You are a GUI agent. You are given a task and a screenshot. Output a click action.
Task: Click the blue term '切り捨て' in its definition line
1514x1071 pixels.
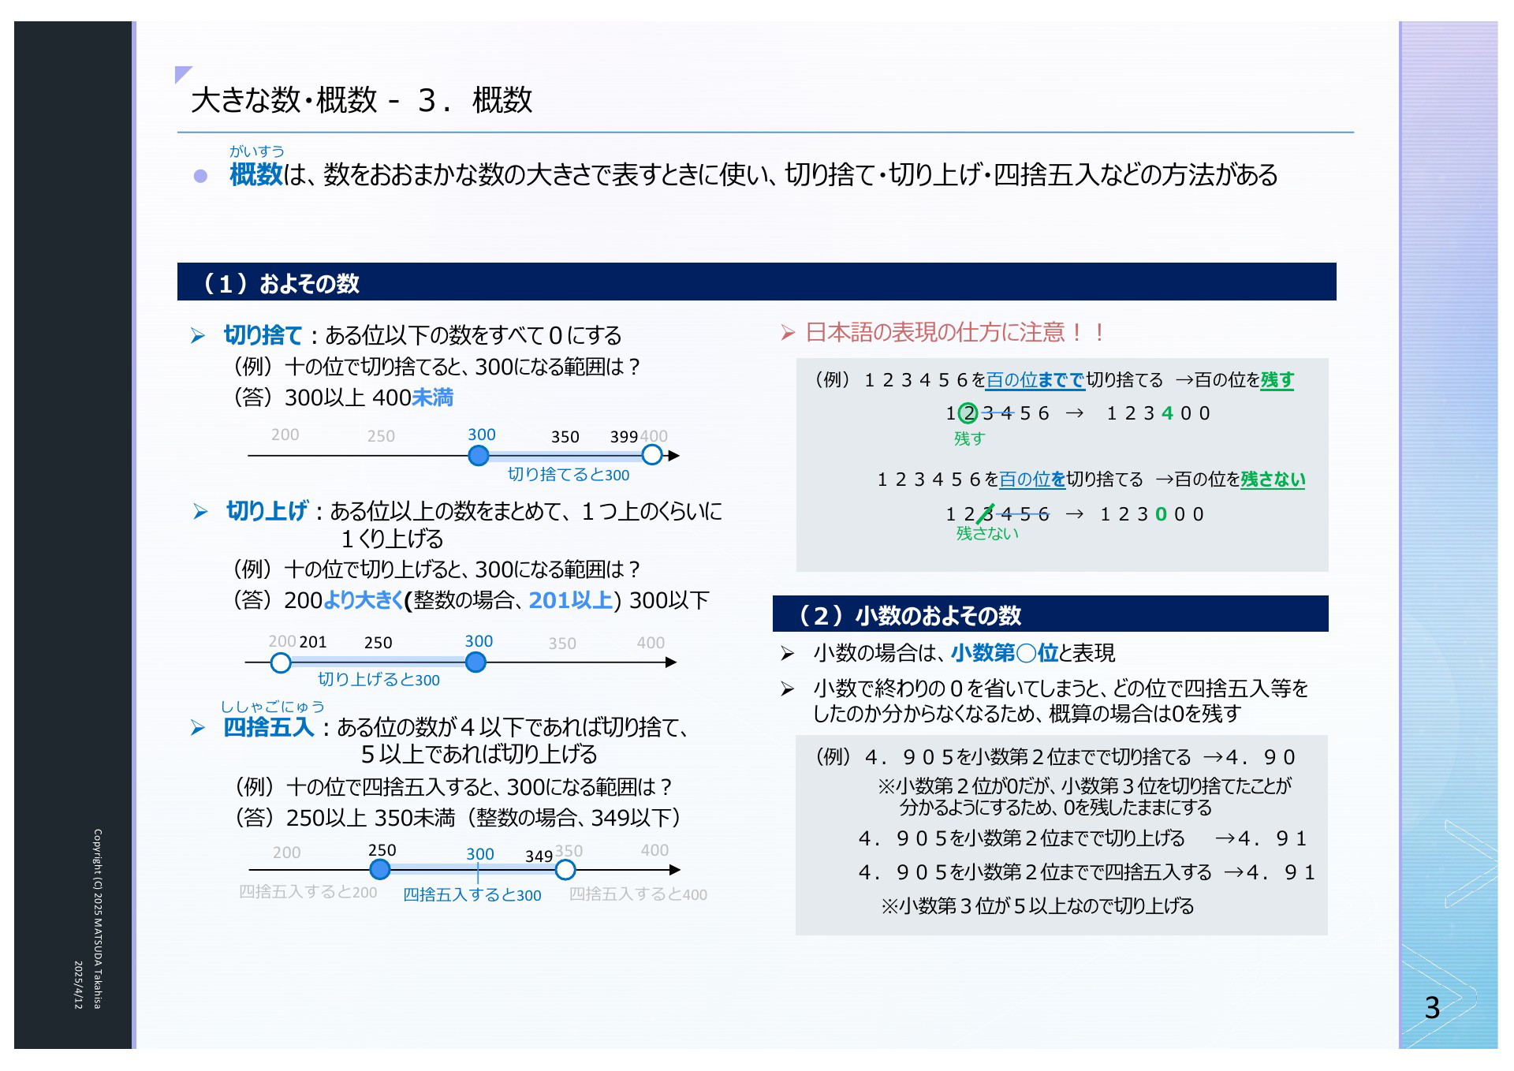click(263, 335)
